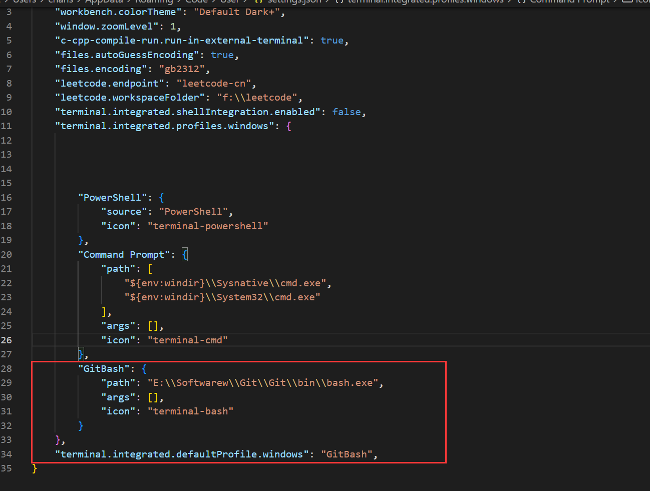The image size is (650, 491).
Task: Click the "terminal-powershell" icon value
Action: 208,226
